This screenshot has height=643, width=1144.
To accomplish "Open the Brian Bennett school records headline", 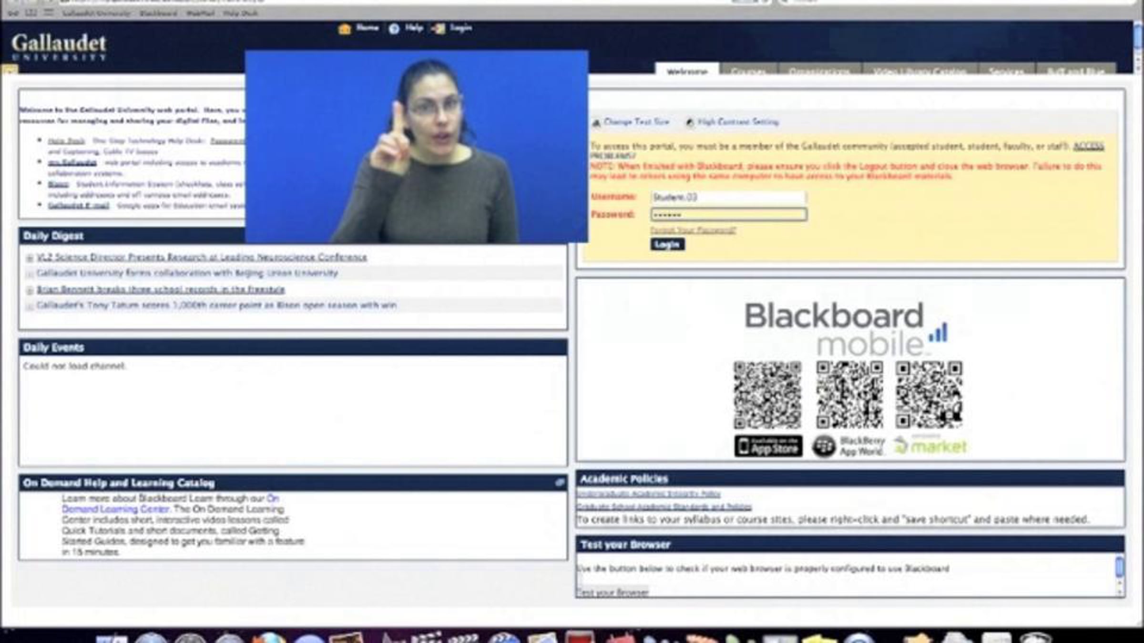I will point(161,289).
